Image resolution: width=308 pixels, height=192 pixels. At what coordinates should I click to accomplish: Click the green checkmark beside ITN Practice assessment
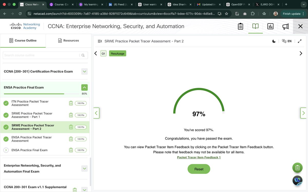6,103
